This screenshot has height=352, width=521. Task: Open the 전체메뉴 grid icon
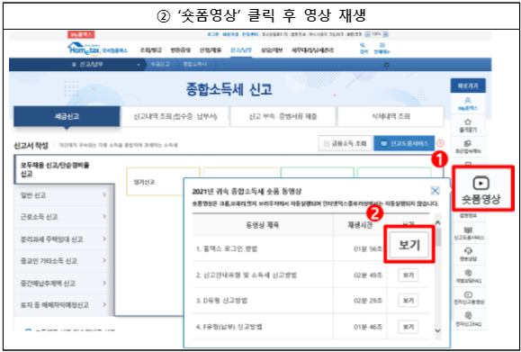[382, 48]
